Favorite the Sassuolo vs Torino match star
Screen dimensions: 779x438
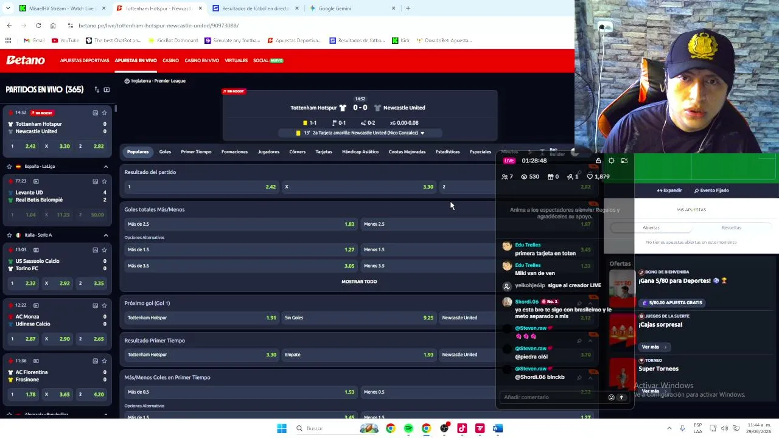(x=104, y=250)
